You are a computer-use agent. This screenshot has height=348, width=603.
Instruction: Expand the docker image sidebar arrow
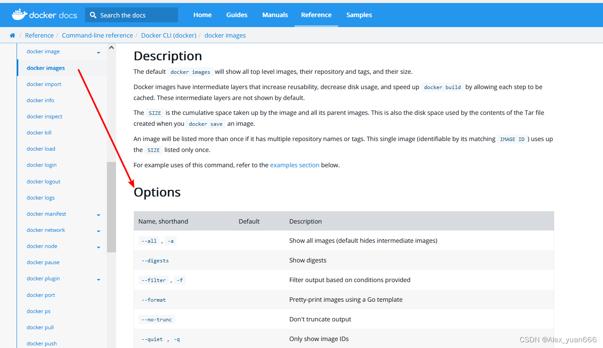99,53
